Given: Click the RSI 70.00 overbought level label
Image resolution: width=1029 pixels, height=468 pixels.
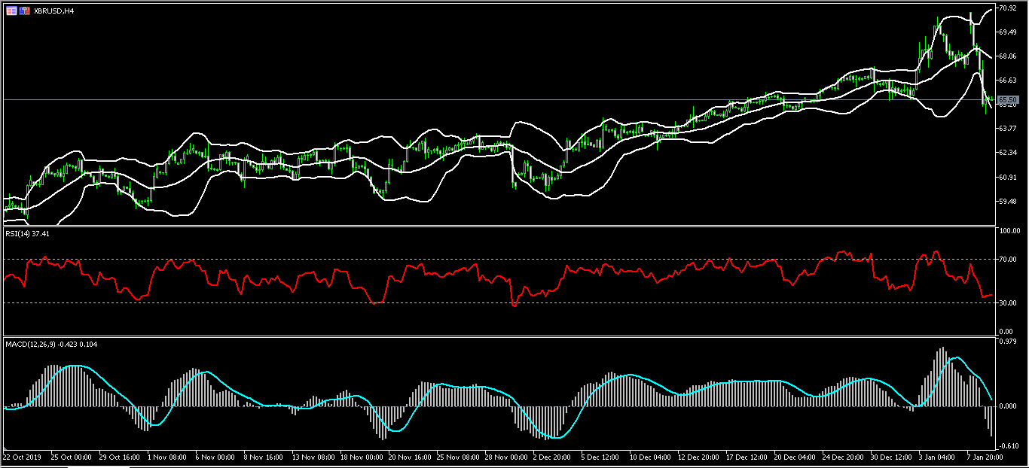Looking at the screenshot, I should tap(1007, 260).
